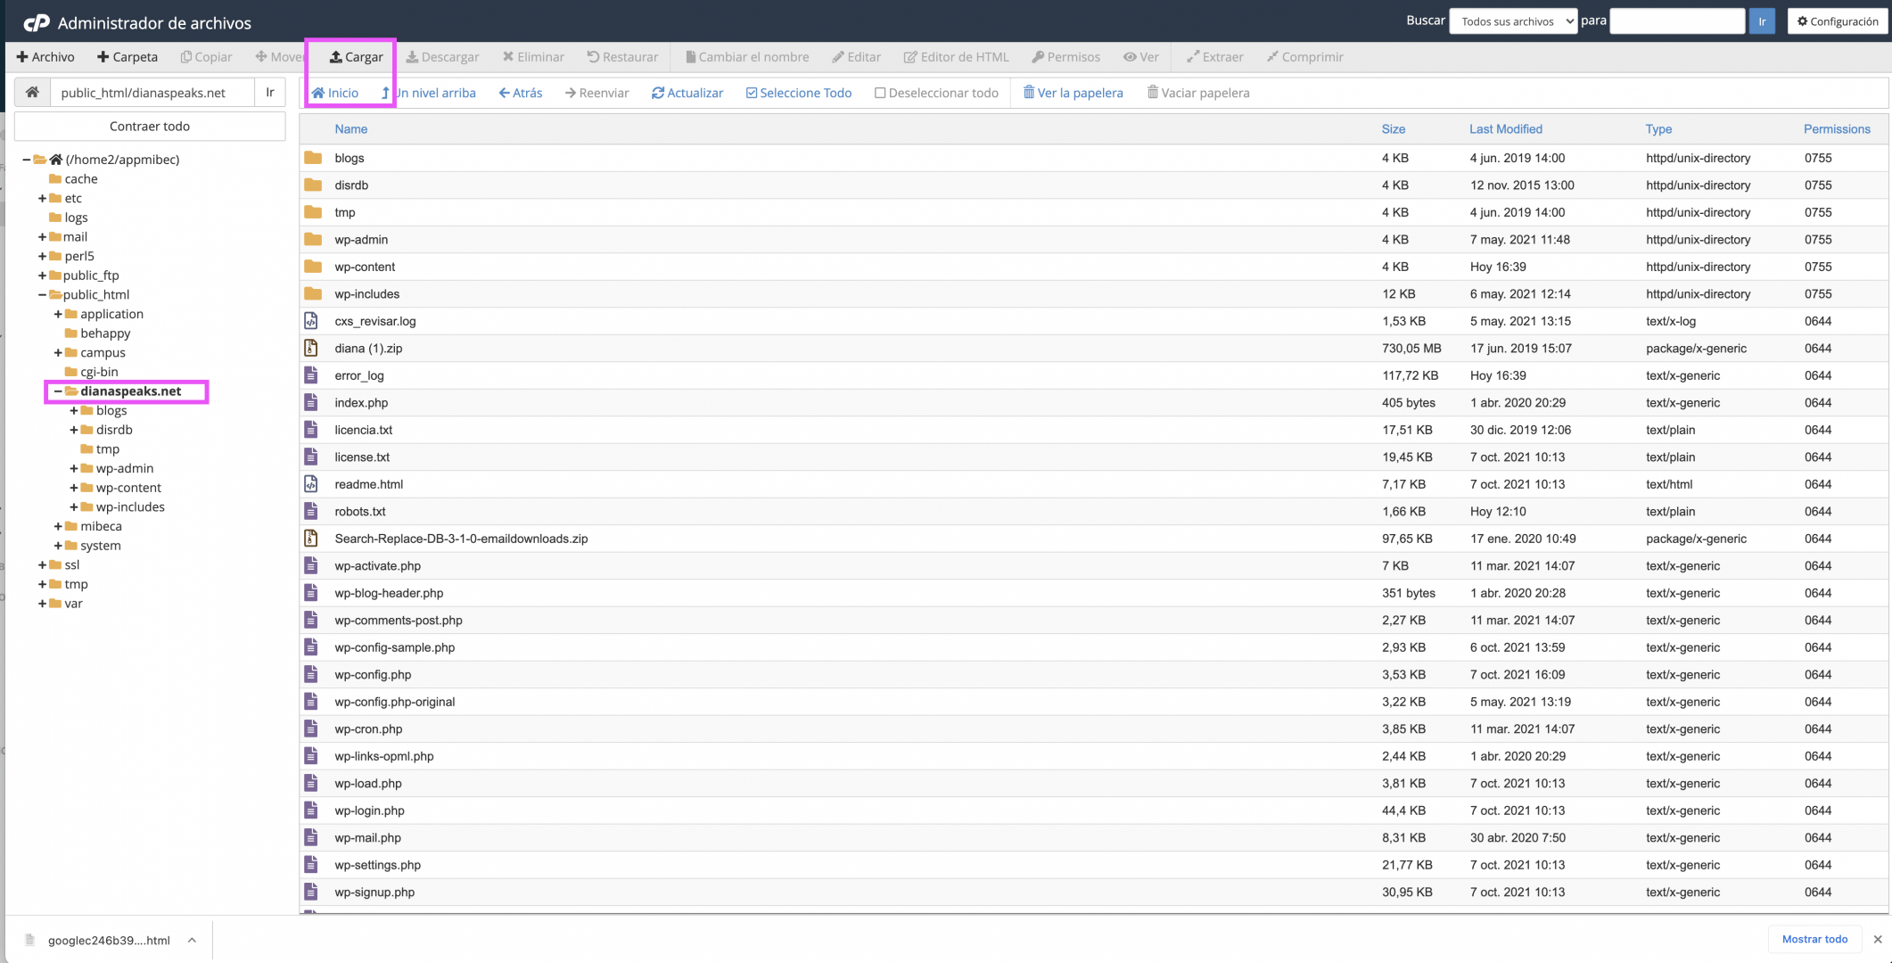Click the blue Ir search button
The width and height of the screenshot is (1892, 963).
pos(1762,21)
